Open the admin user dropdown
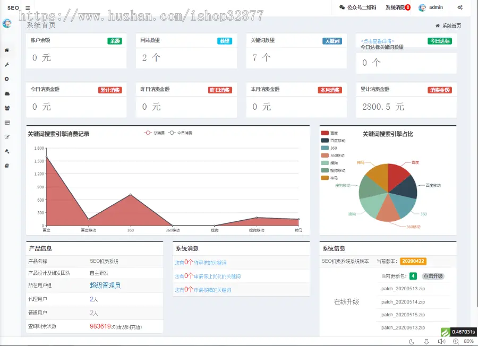Screen dimensions: 478x346 (x=431, y=7)
